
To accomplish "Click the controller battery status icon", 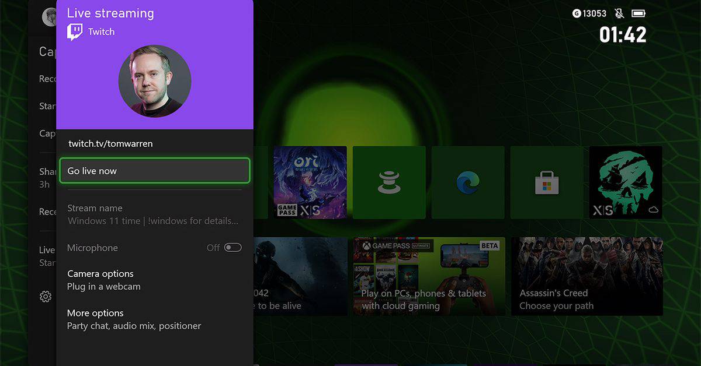I will point(639,13).
